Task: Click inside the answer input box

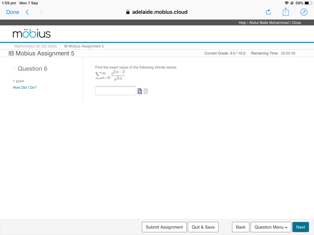Action: click(x=116, y=91)
